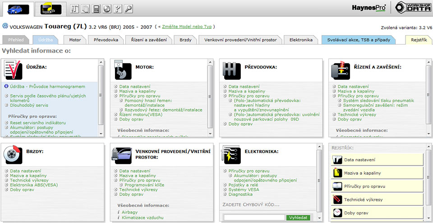The image size is (433, 223).
Task: Click the Vyhledat search button
Action: point(298,218)
